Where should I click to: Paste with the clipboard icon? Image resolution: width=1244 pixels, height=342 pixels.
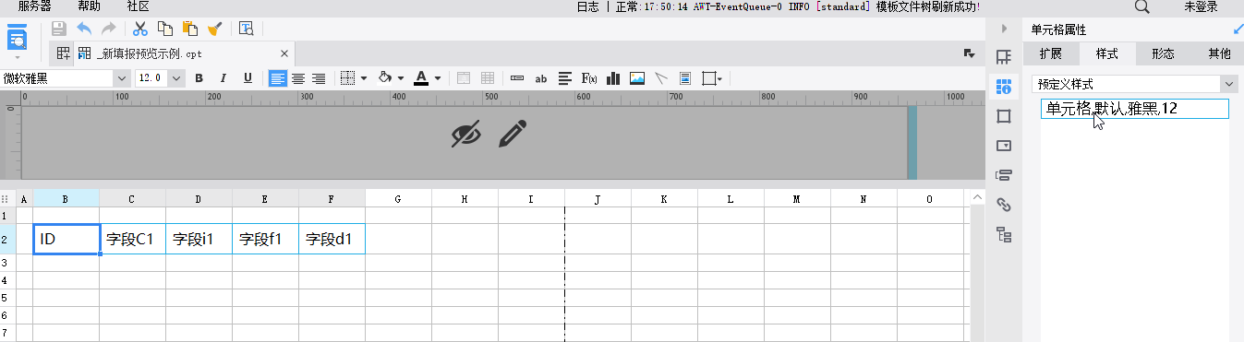[x=190, y=29]
